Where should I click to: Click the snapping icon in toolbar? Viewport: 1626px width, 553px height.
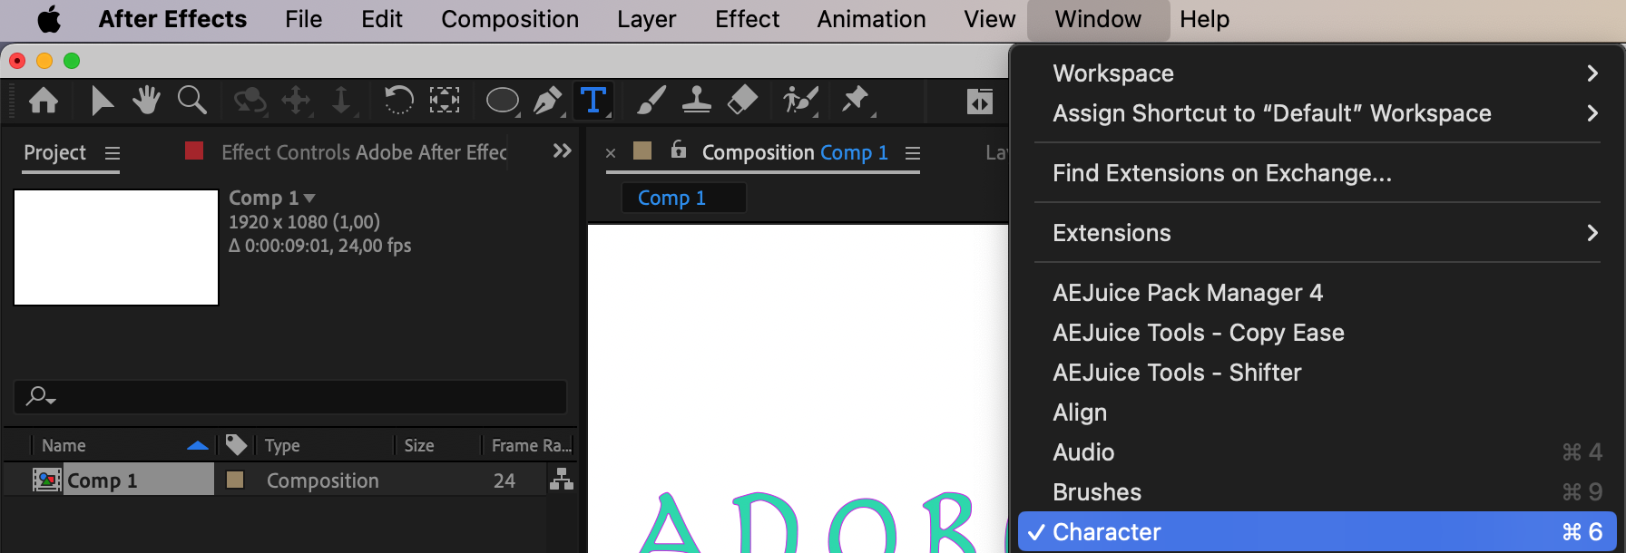coord(980,102)
